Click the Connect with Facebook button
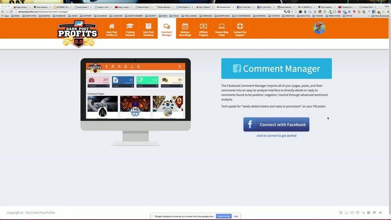This screenshot has height=220, width=391. 276,125
